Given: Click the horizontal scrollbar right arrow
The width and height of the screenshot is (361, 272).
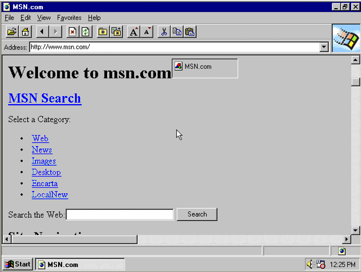Looking at the screenshot, I should click(x=346, y=239).
